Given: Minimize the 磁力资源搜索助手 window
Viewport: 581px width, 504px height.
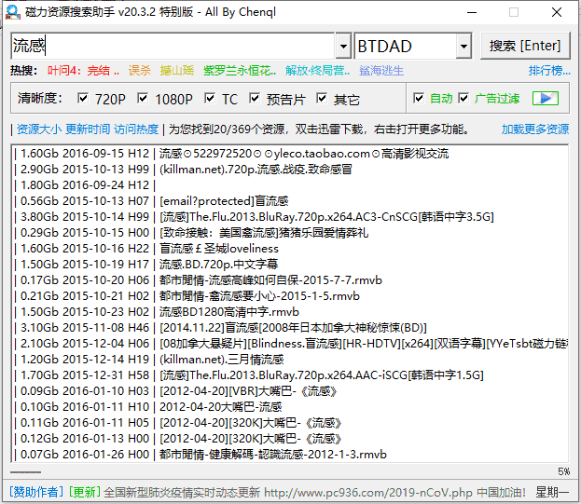Looking at the screenshot, I should (472, 13).
